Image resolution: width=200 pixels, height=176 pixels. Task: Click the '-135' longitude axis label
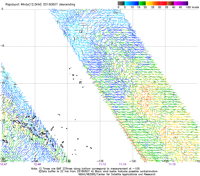100,161
